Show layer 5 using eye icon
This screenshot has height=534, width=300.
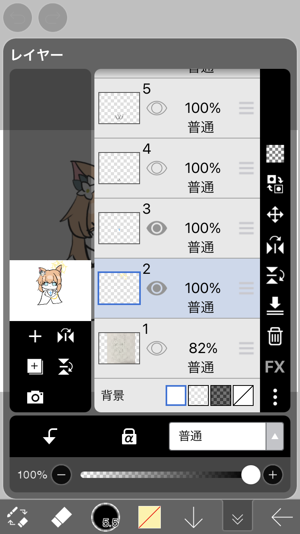pos(157,108)
